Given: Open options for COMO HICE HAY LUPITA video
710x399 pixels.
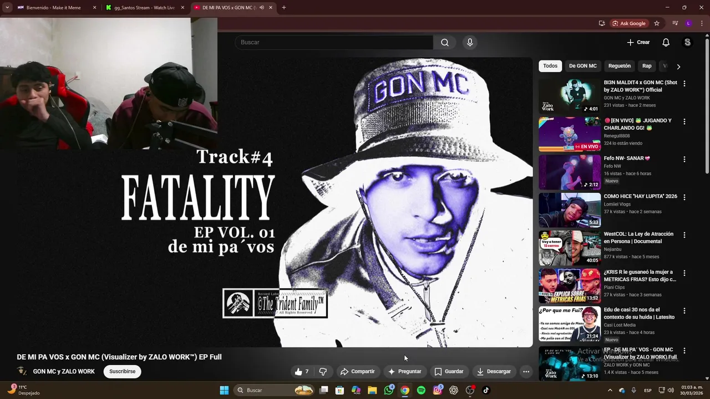Looking at the screenshot, I should coord(684,197).
